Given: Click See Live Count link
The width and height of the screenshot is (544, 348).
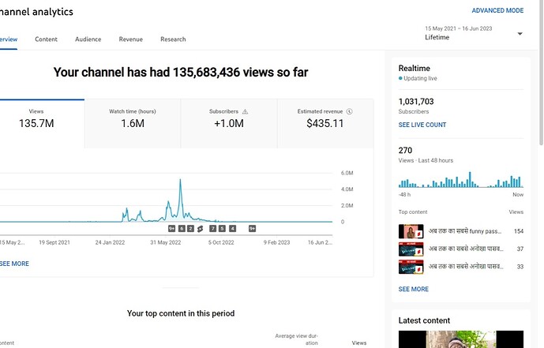Looking at the screenshot, I should point(422,125).
